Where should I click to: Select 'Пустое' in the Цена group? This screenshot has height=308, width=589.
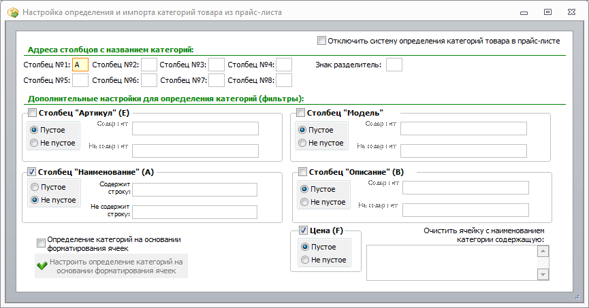[x=305, y=247]
